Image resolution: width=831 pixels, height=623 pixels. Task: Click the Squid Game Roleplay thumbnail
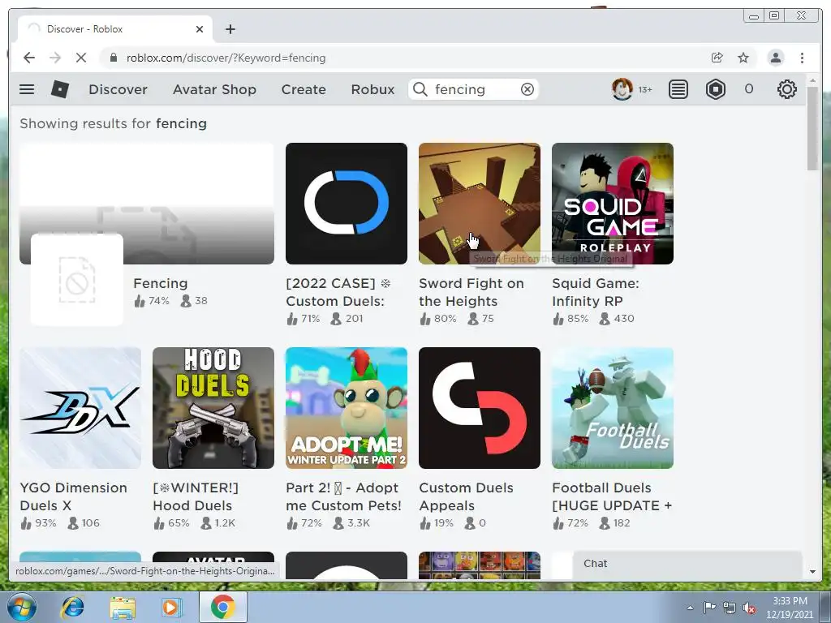coord(613,204)
